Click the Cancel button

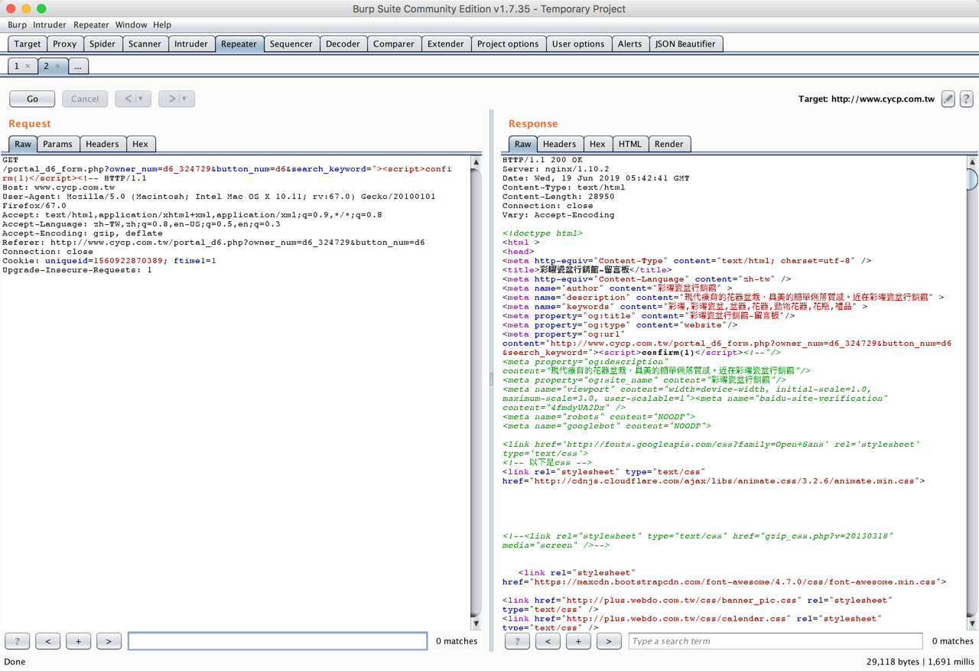click(85, 99)
